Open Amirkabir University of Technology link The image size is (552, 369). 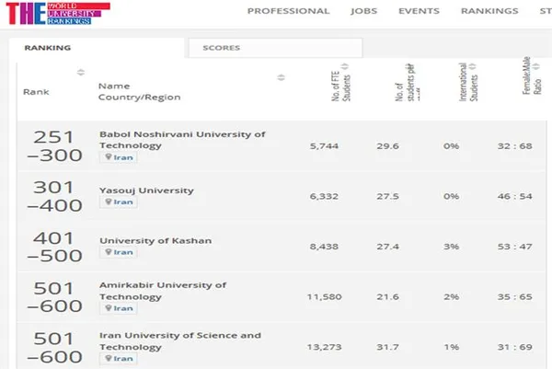pyautogui.click(x=163, y=291)
